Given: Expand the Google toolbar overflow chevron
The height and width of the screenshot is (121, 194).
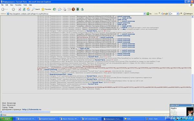Looking at the screenshot, I should [x=181, y=13].
